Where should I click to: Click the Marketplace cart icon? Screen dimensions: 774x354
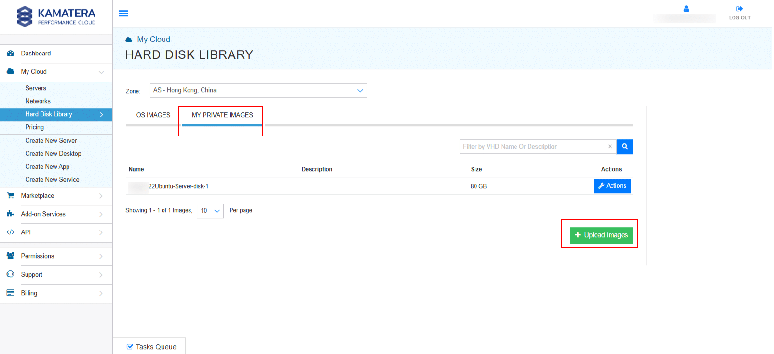tap(11, 195)
